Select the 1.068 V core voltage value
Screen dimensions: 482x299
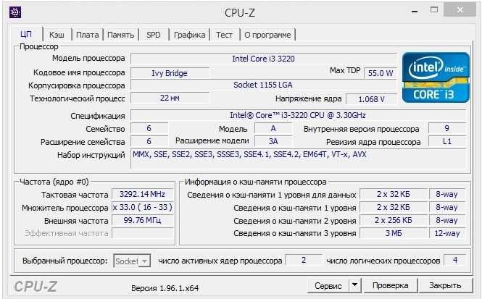click(371, 99)
